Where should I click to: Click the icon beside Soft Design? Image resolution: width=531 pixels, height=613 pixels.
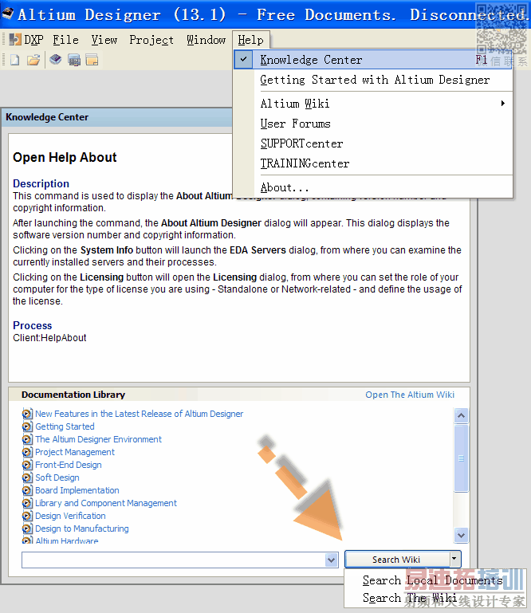[27, 477]
